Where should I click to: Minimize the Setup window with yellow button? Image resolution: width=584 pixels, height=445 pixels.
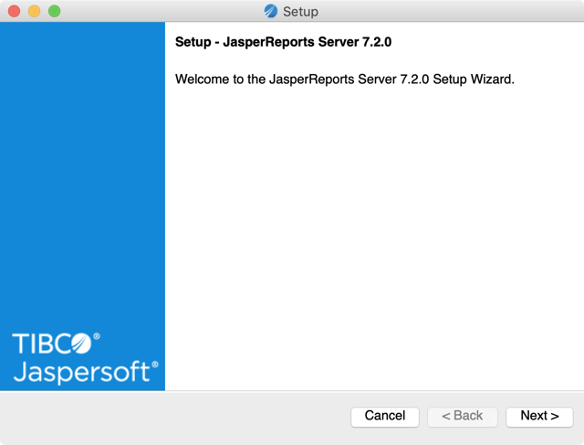point(35,11)
